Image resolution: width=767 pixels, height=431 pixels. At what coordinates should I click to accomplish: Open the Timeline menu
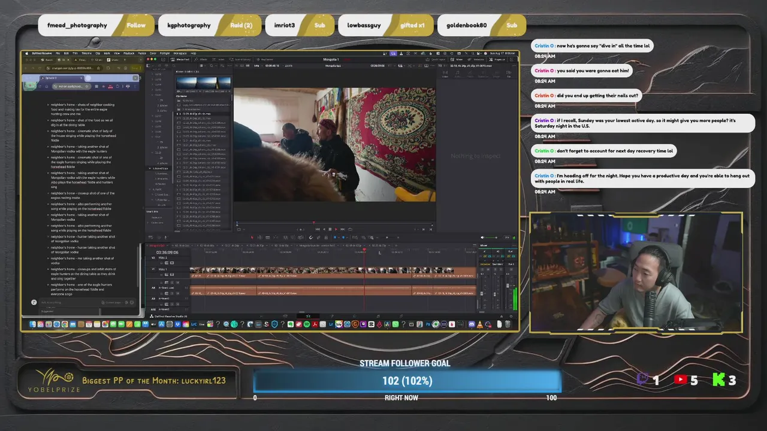pos(87,53)
